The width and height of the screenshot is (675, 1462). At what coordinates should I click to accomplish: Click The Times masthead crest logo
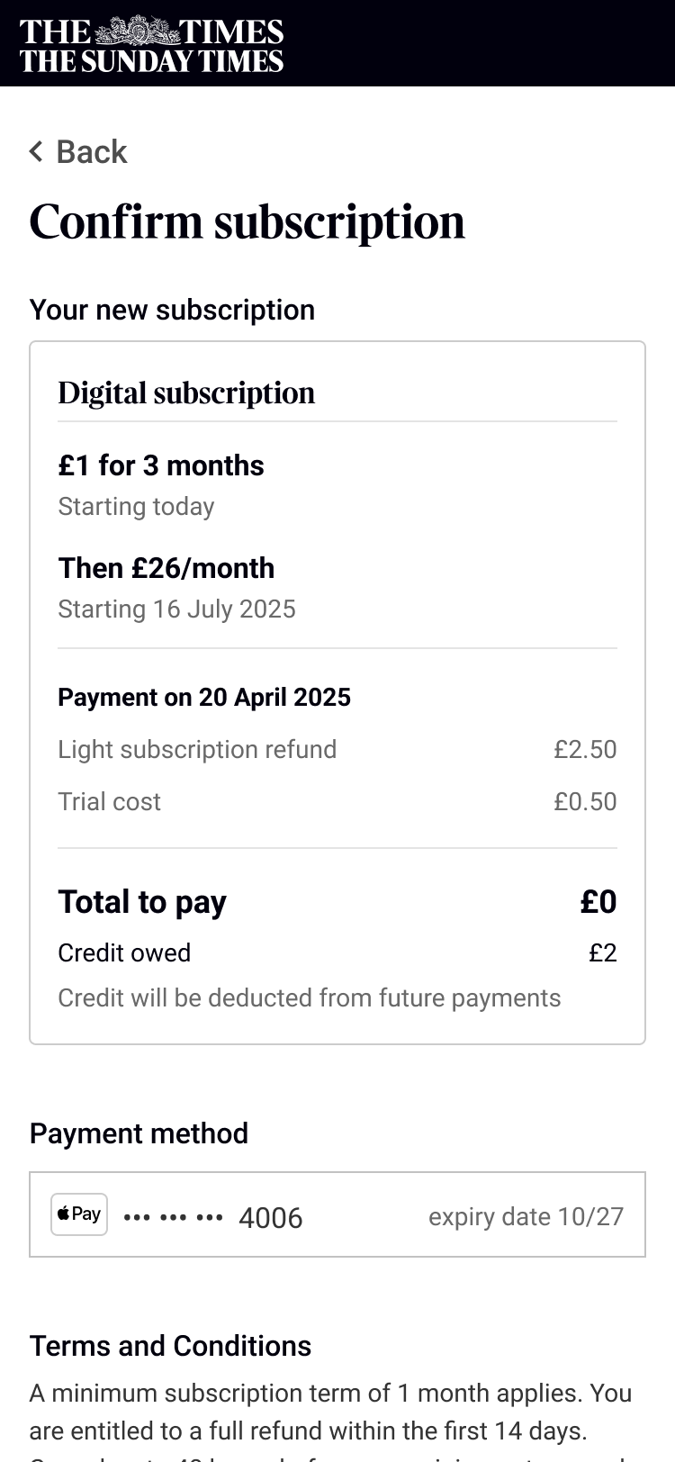click(x=138, y=32)
